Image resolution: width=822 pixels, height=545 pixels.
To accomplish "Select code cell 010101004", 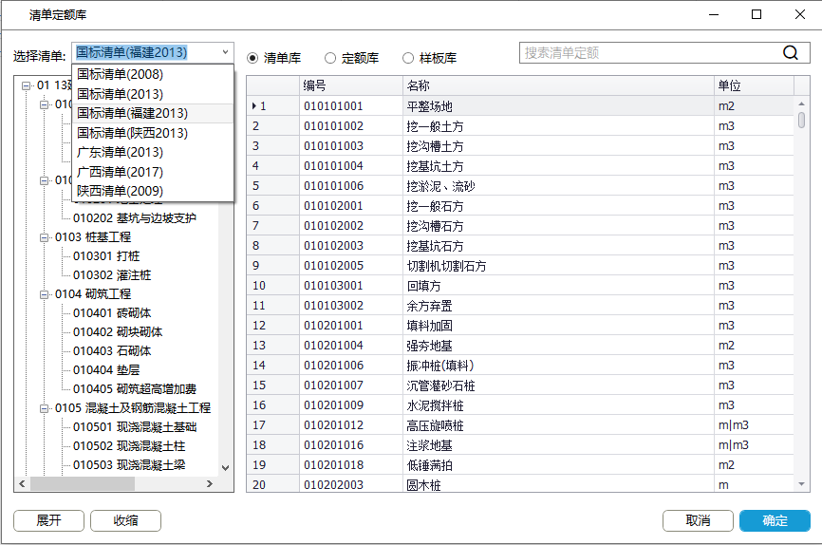I will [350, 166].
